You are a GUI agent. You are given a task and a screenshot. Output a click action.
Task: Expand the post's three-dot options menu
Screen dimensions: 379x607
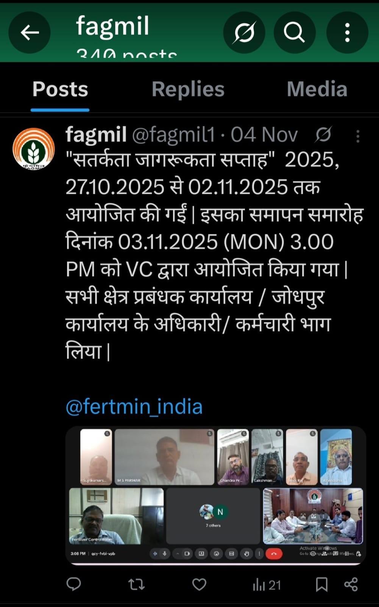pos(358,136)
